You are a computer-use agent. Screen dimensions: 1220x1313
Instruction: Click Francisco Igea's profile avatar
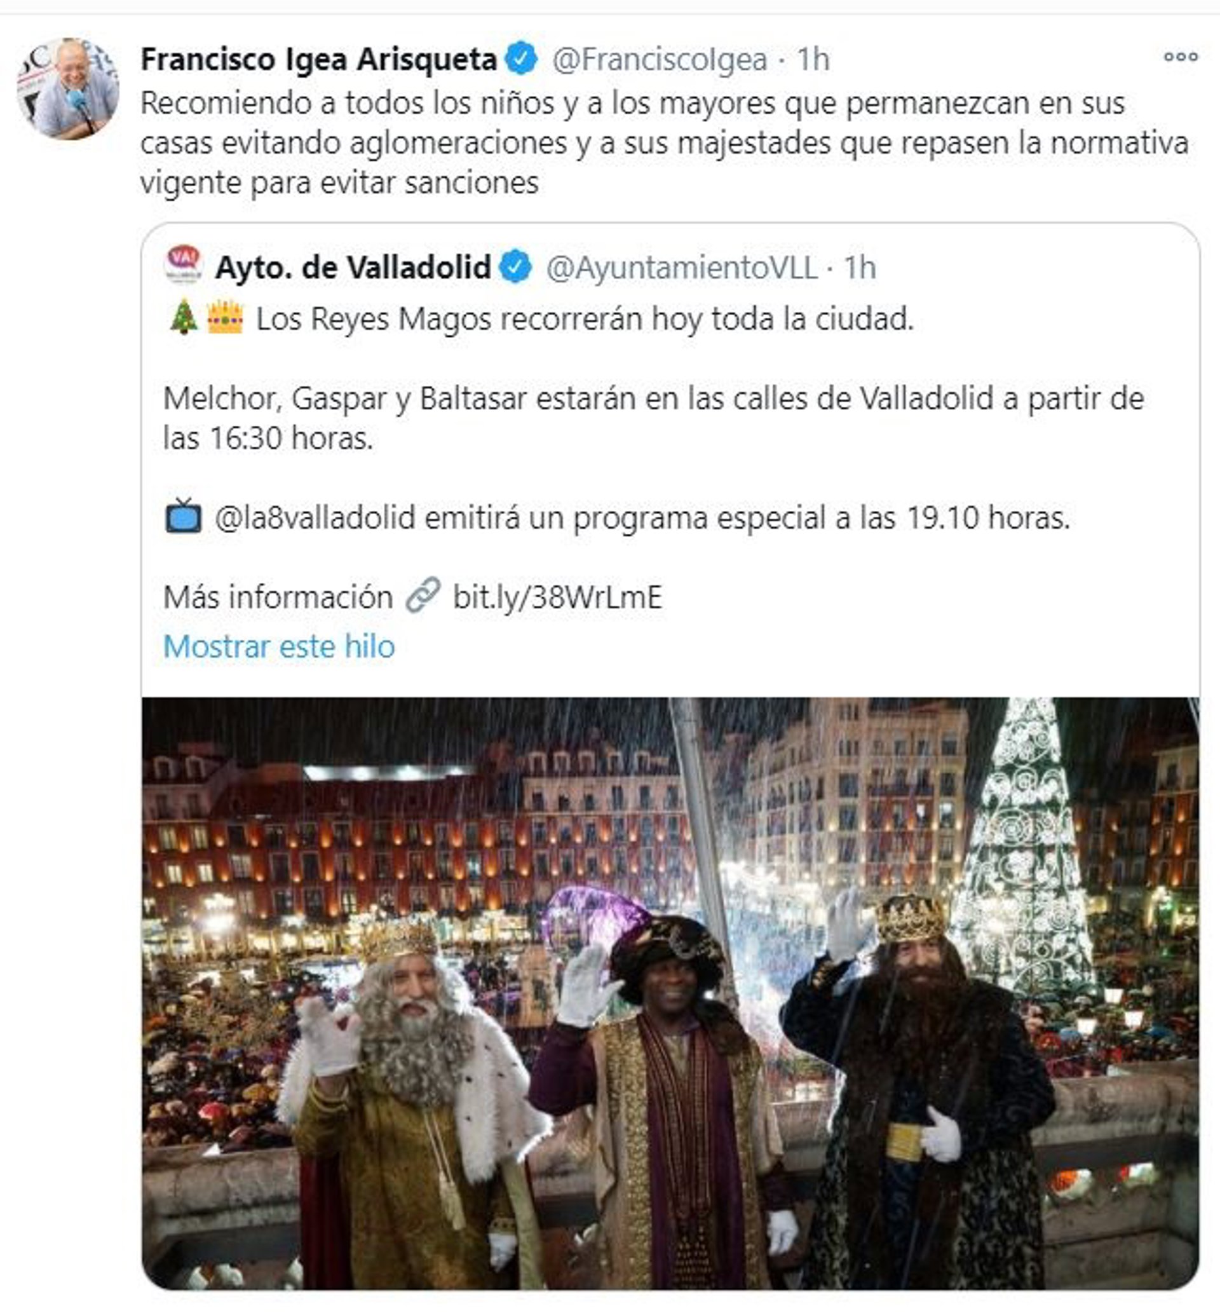(67, 88)
